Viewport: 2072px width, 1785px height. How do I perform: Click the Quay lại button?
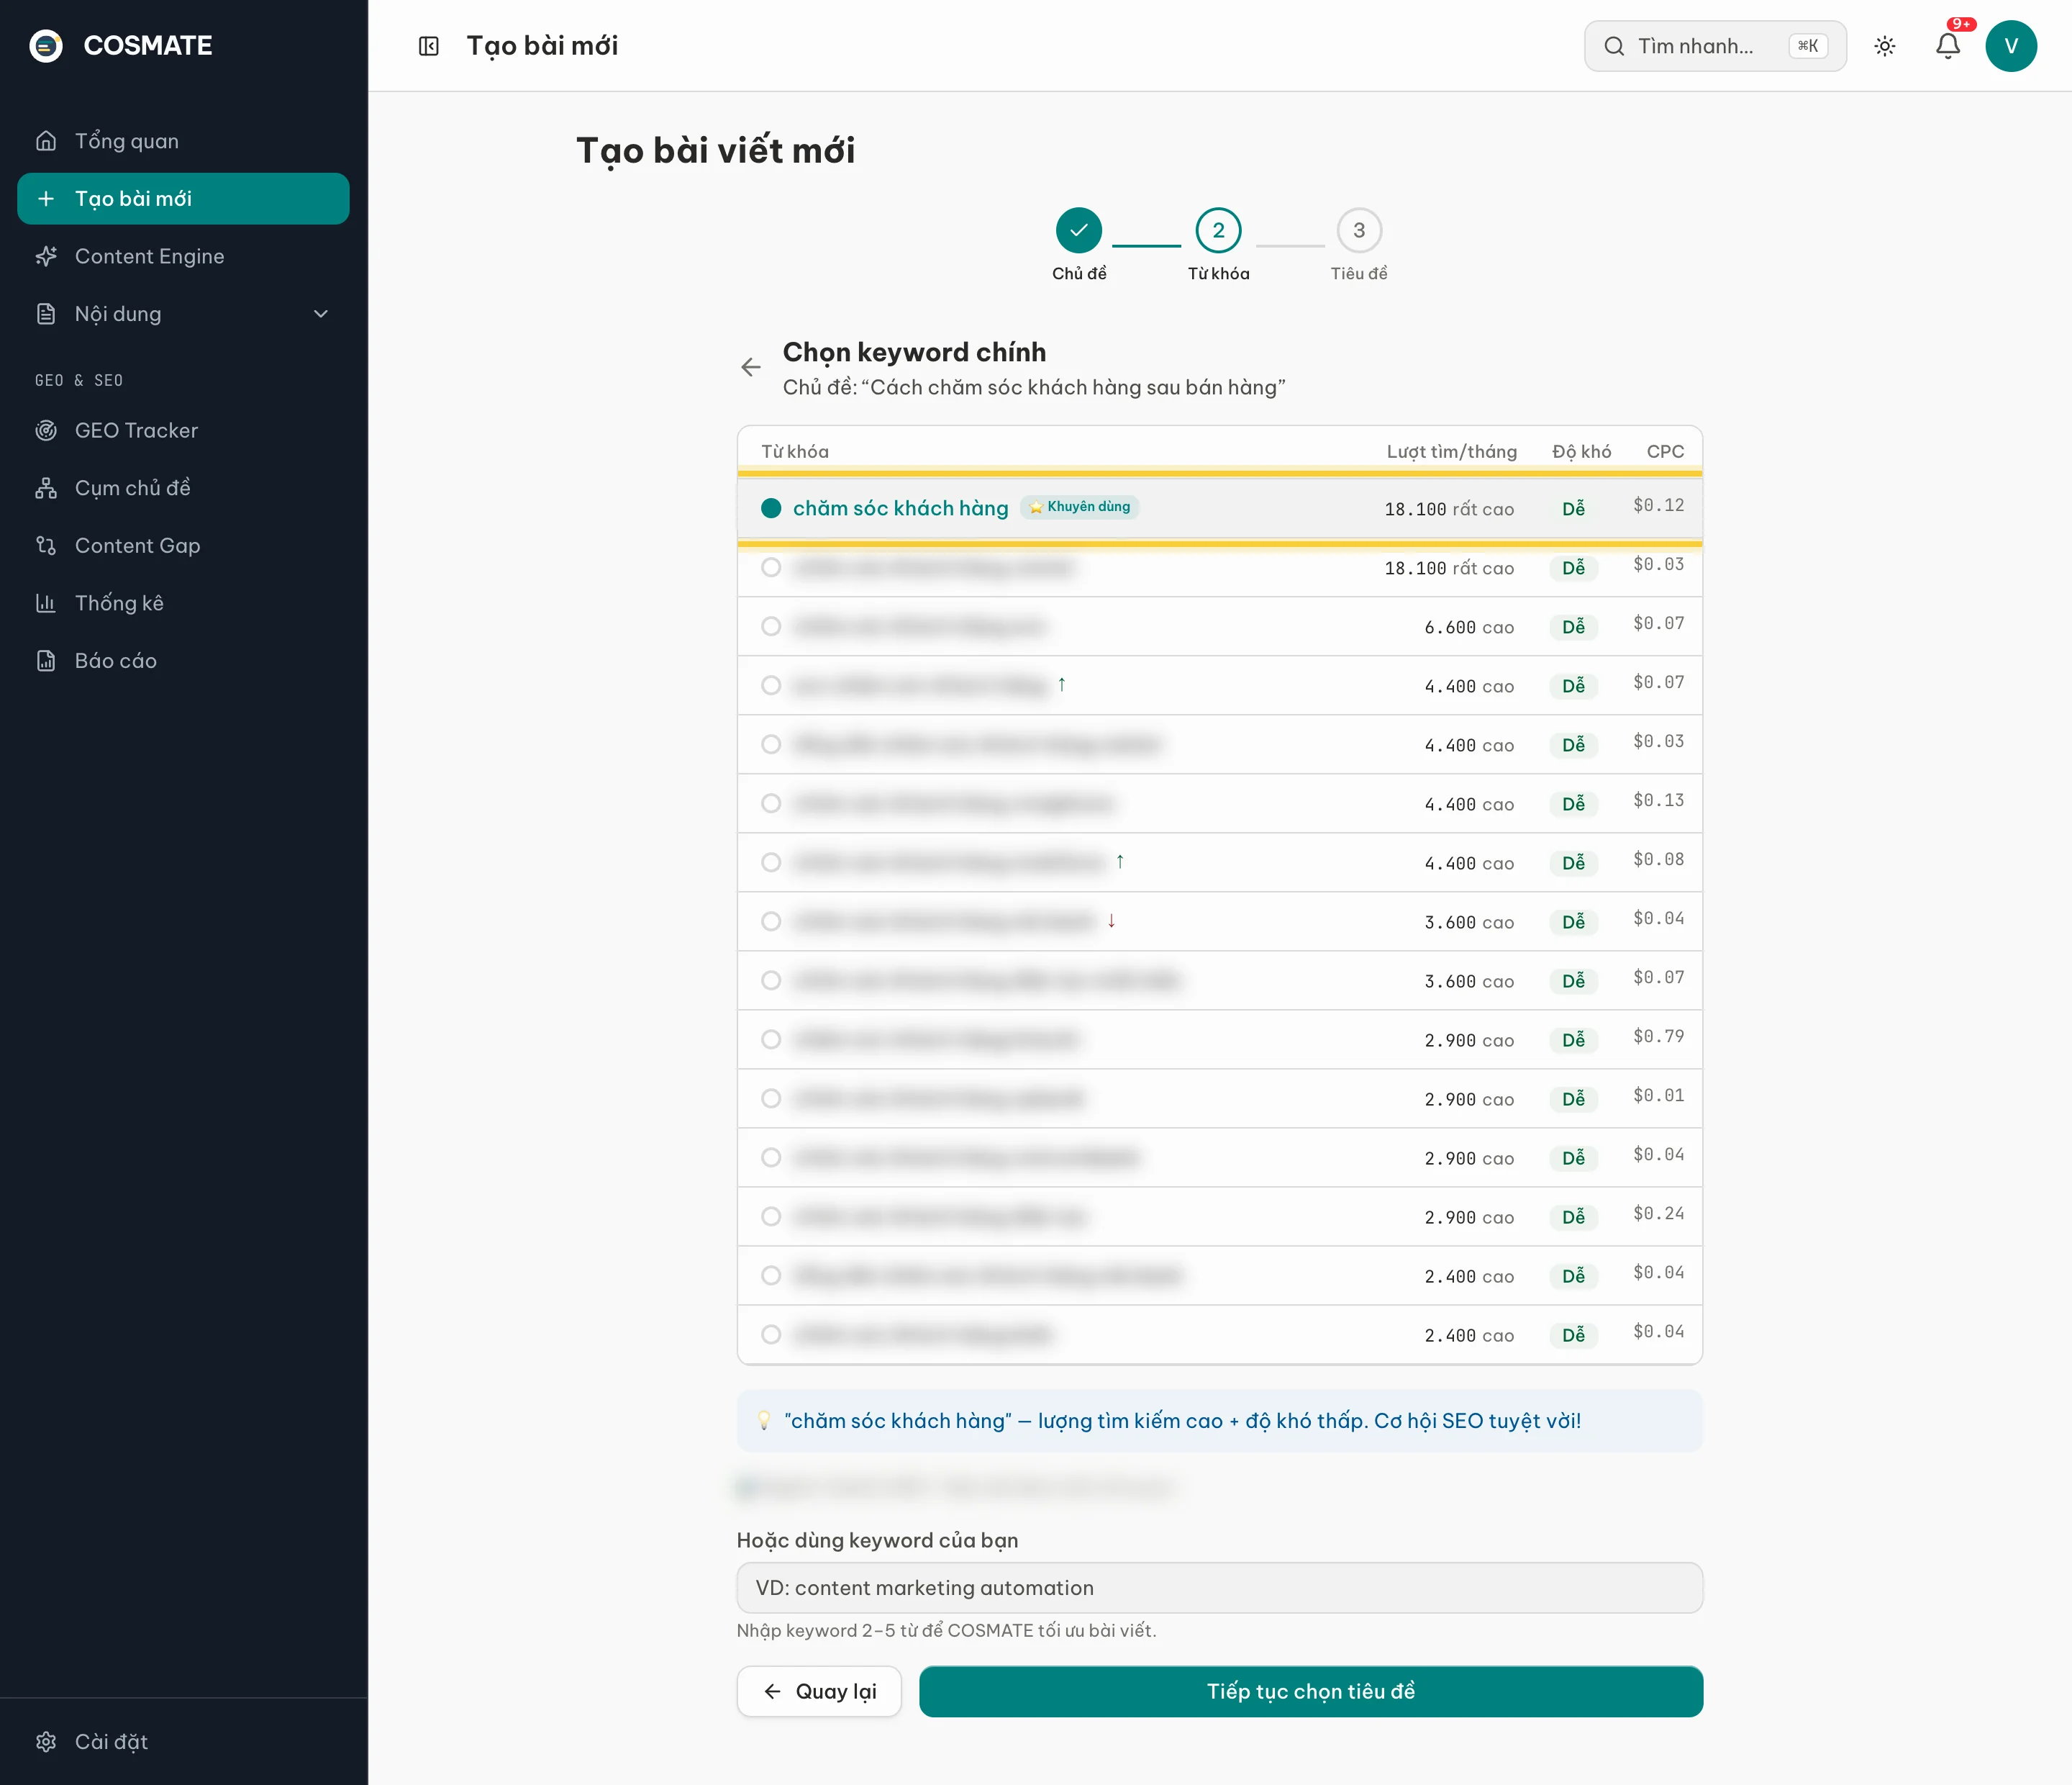coord(819,1691)
